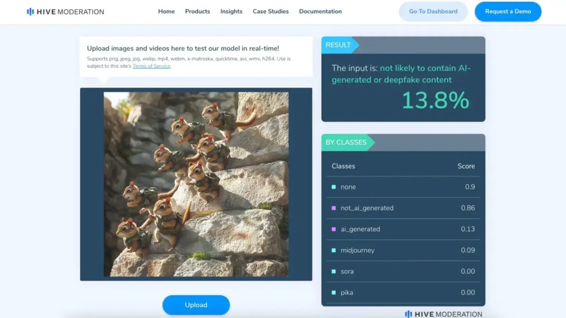Open Case Studies in navigation

tap(270, 11)
